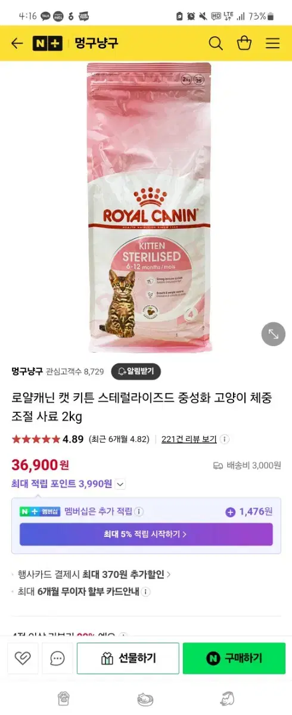Viewport: 292px width, 715px height.
Task: Enable store alerts via 알림받기
Action: tap(136, 371)
